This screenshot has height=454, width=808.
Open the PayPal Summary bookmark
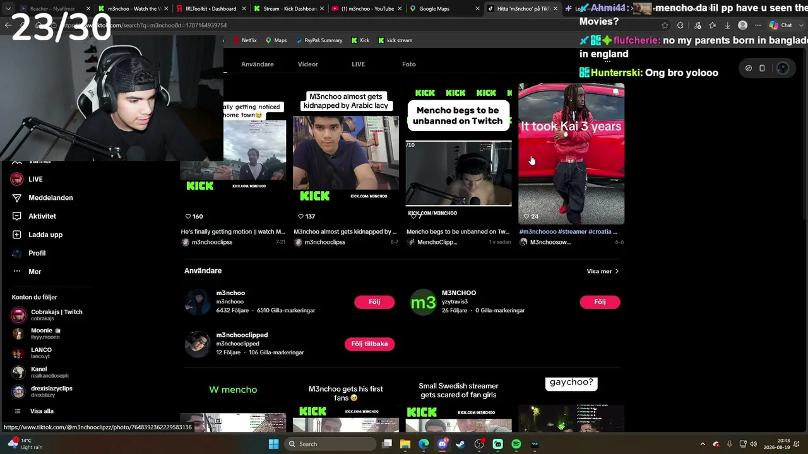tap(318, 40)
